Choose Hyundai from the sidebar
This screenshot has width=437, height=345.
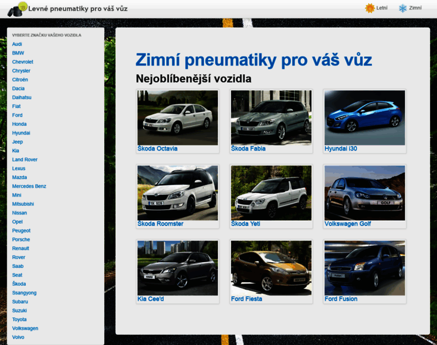(21, 133)
